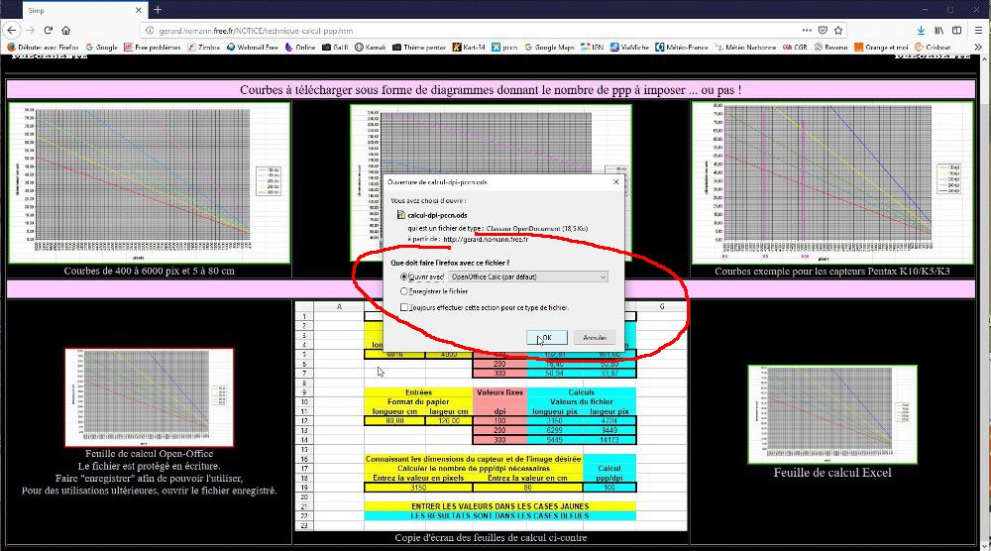Open the Firefox home page
Screen dimensions: 991x551
click(65, 31)
